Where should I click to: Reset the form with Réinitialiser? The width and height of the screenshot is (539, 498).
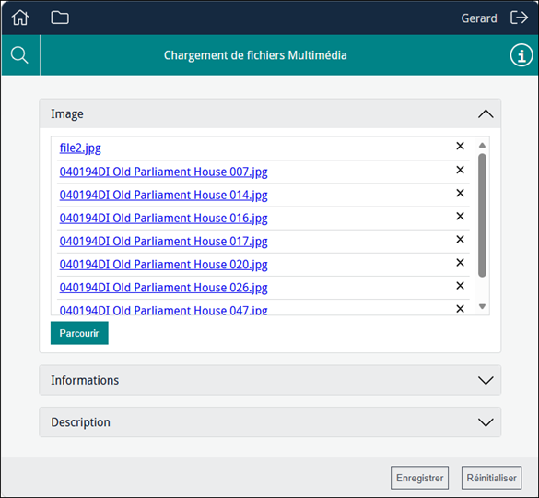coord(491,478)
